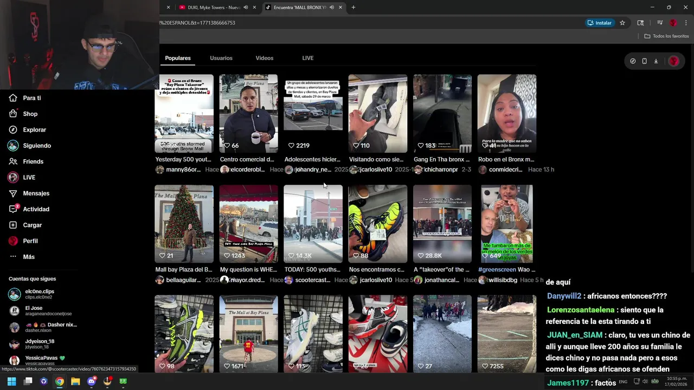Open the 'My question is WHE...' video title
The height and width of the screenshot is (390, 694).
[x=248, y=269]
